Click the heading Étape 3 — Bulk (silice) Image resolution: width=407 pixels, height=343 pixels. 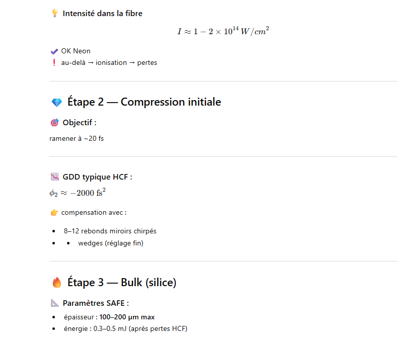click(x=122, y=283)
